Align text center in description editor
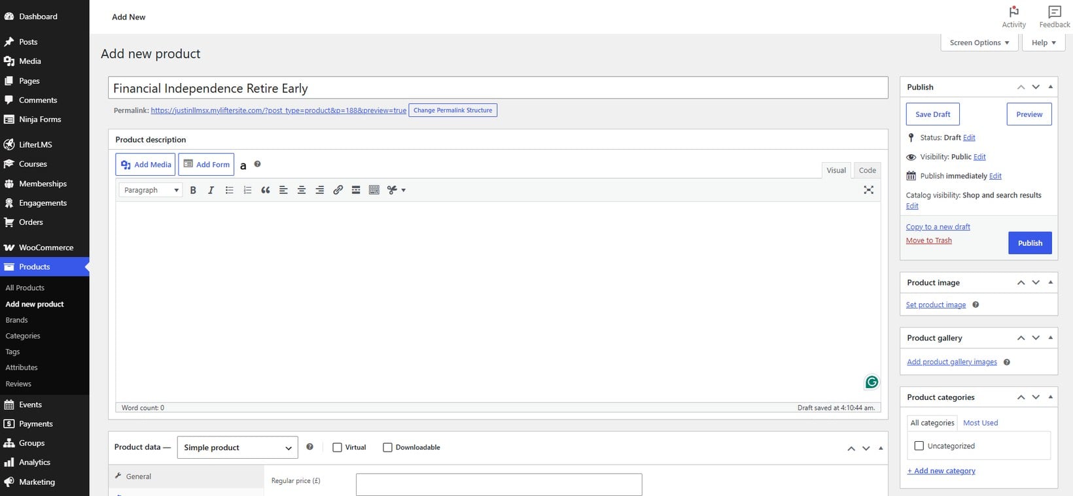1073x496 pixels. (x=302, y=190)
